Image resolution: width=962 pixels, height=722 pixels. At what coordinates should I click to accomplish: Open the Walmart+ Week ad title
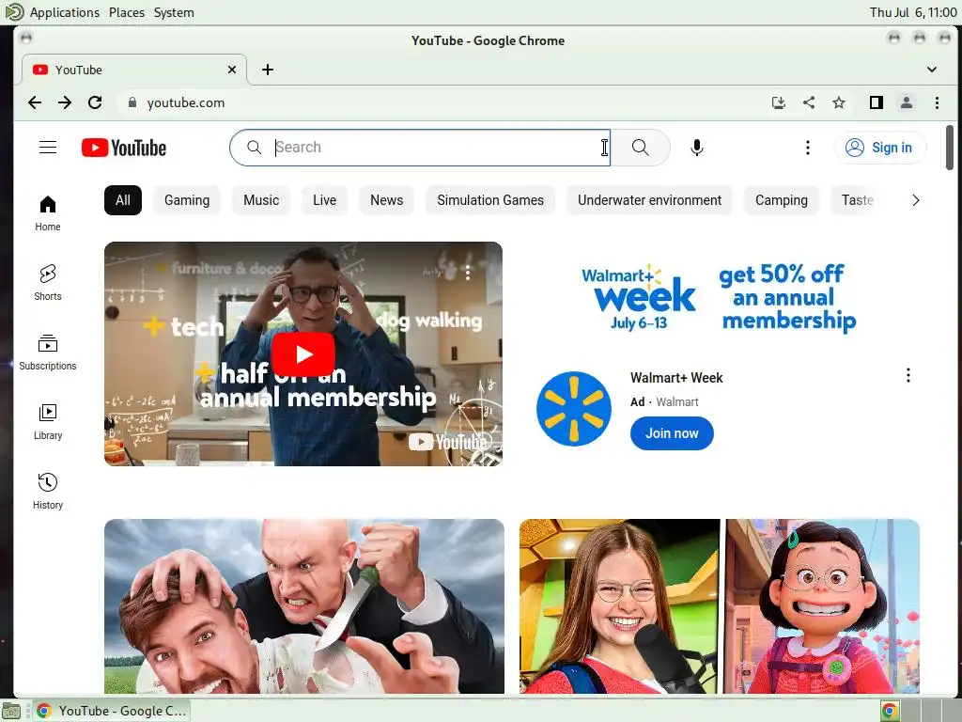click(676, 378)
